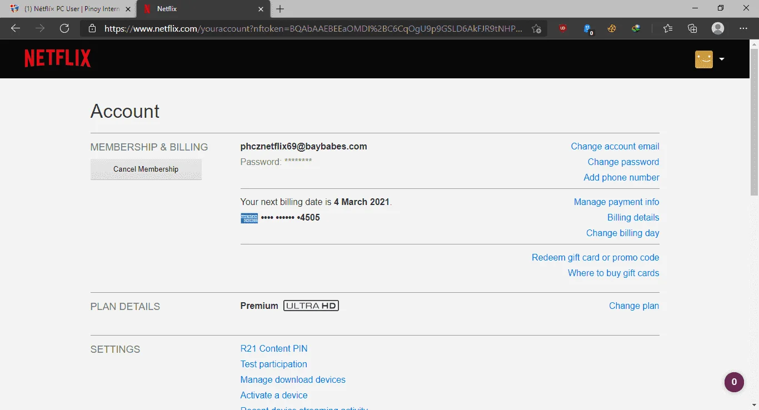Click the Netflix profile avatar
759x410 pixels.
(x=704, y=59)
